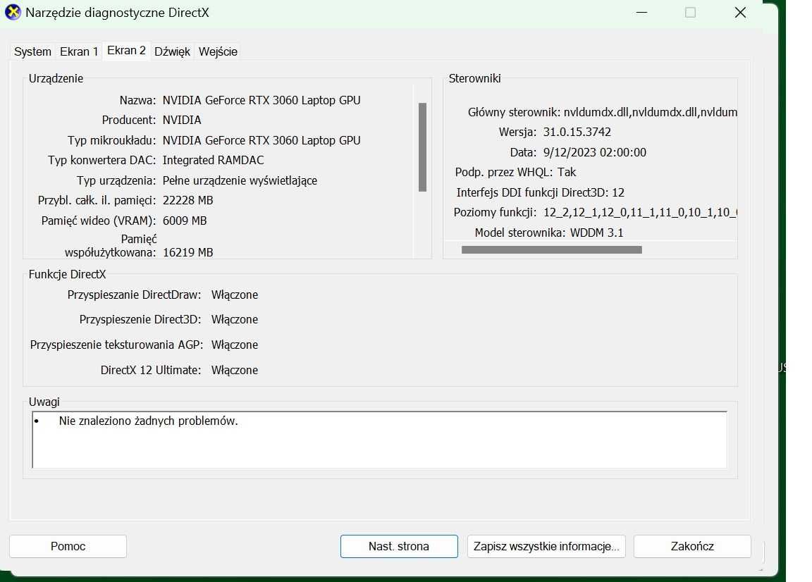
Task: Click driver date 9/12/2023 02:00:00
Action: (x=594, y=152)
